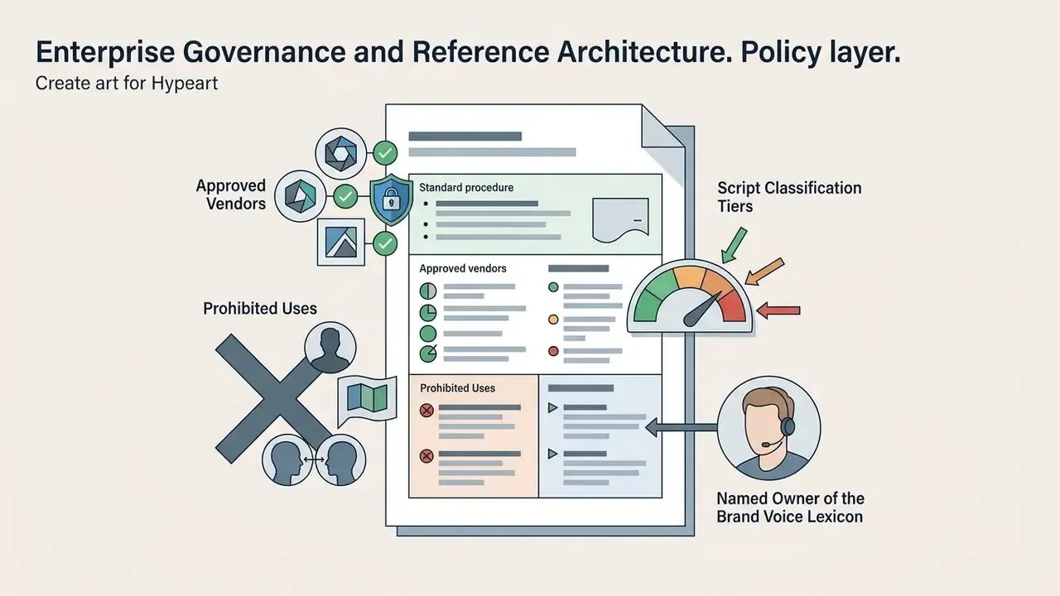The image size is (1060, 596).
Task: Click the green checkmark beside top vendor icon
Action: tap(385, 152)
